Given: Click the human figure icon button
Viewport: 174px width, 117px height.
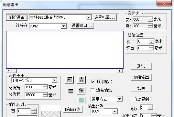Looking at the screenshot, I should [82, 80].
